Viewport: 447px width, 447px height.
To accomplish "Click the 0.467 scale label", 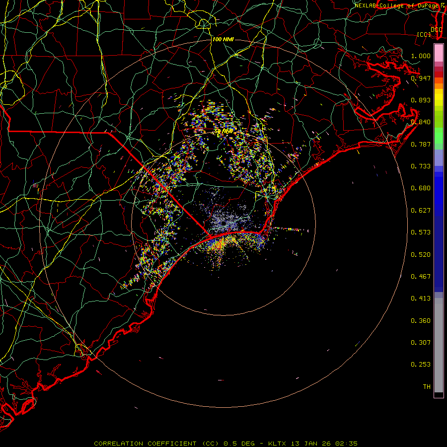I will coord(421,277).
